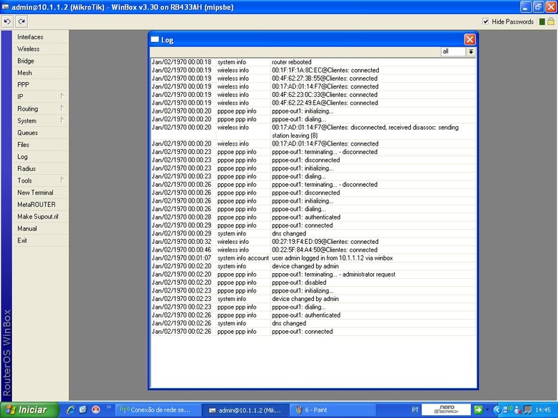This screenshot has height=418, width=558.
Task: Expand hidden tray icons arrow
Action: (x=497, y=410)
